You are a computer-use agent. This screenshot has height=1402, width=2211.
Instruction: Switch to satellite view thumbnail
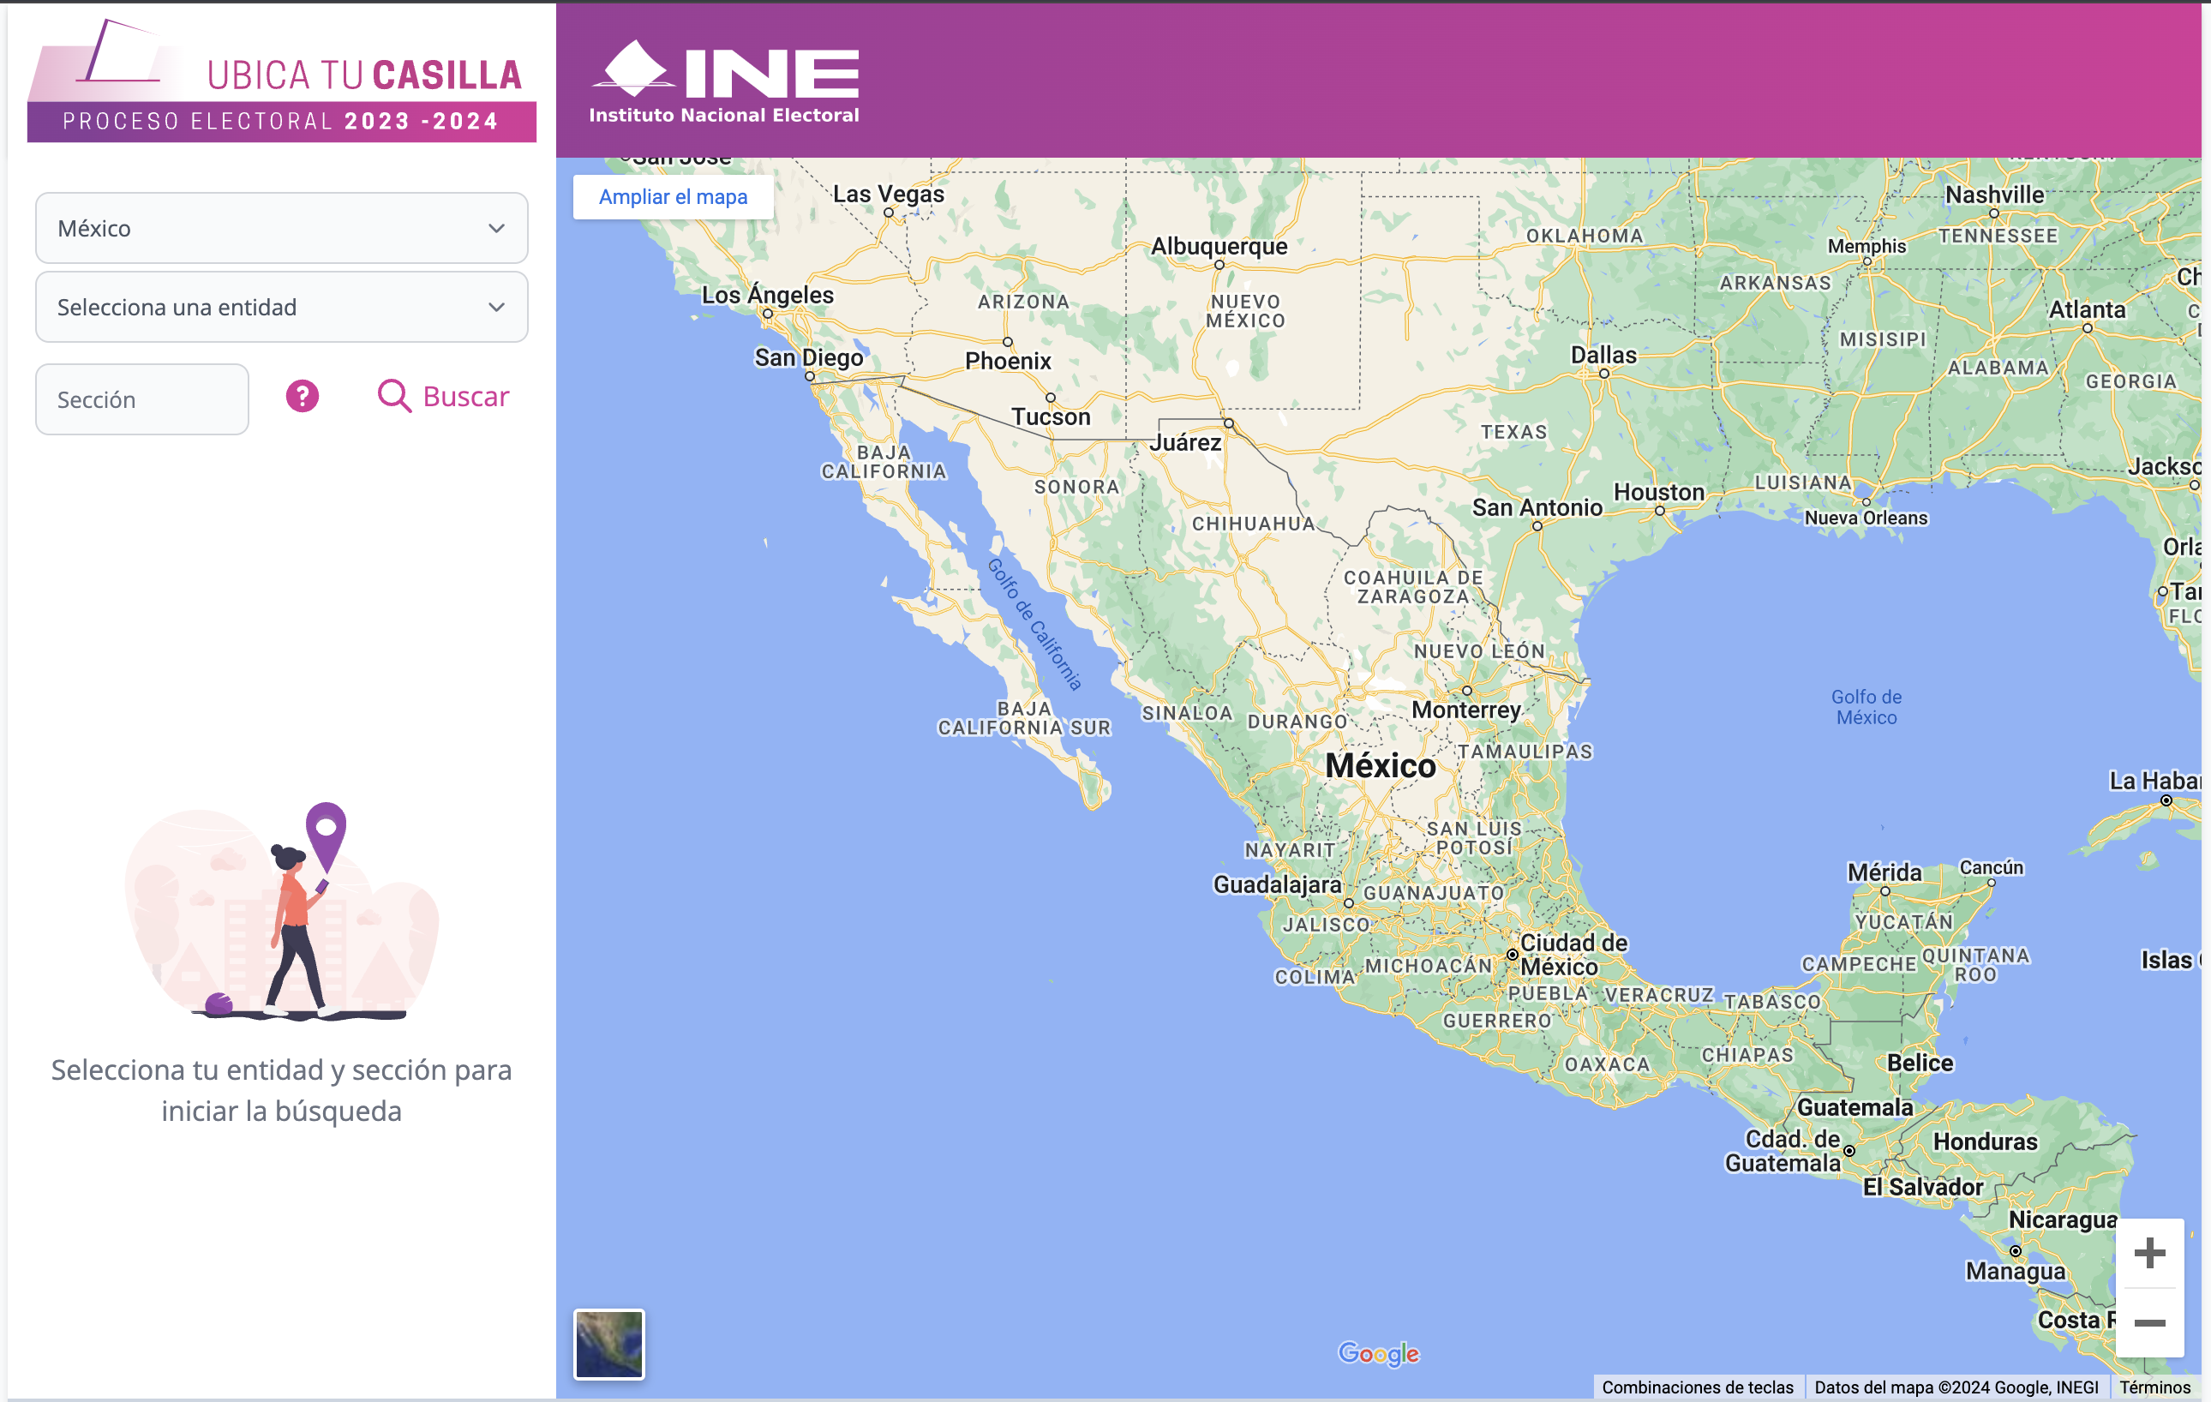(x=608, y=1345)
